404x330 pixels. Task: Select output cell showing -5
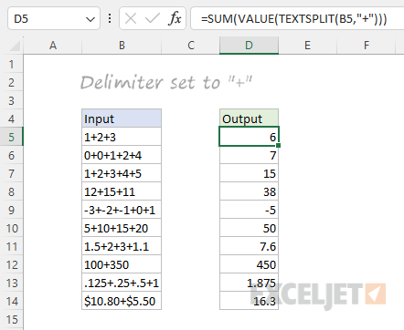tap(249, 210)
